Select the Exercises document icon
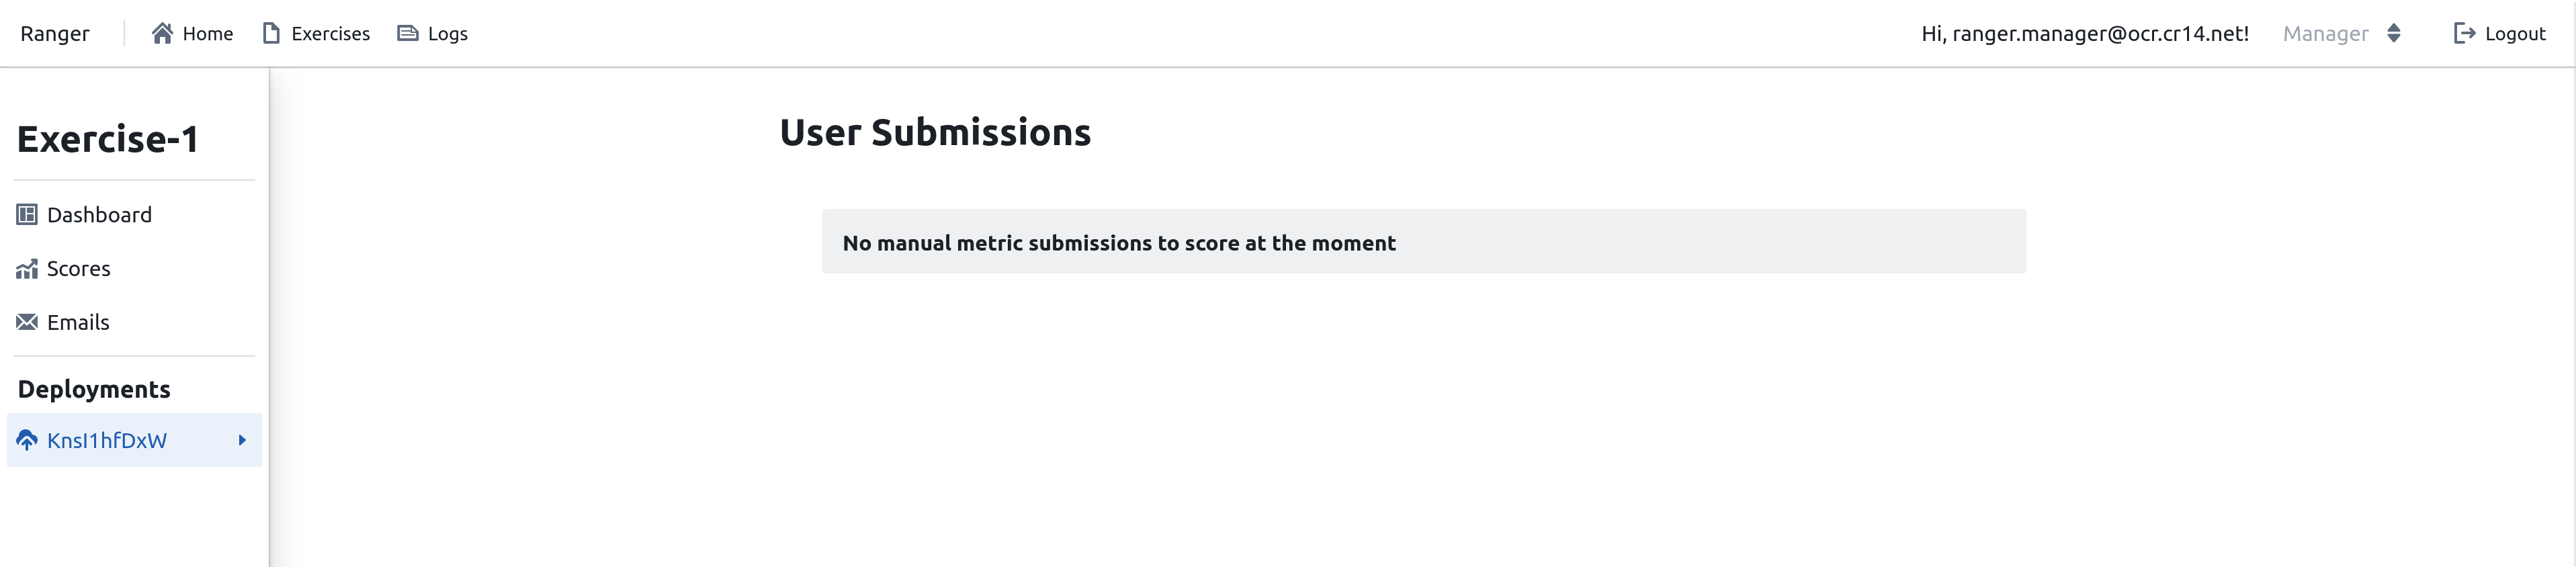This screenshot has height=567, width=2576. 270,33
